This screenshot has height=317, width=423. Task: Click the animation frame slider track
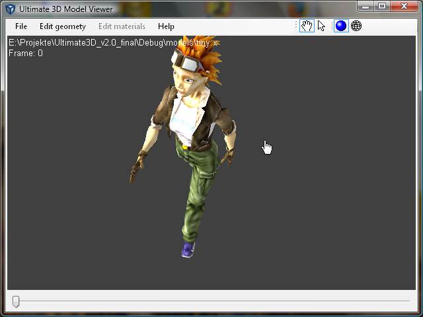click(x=211, y=301)
